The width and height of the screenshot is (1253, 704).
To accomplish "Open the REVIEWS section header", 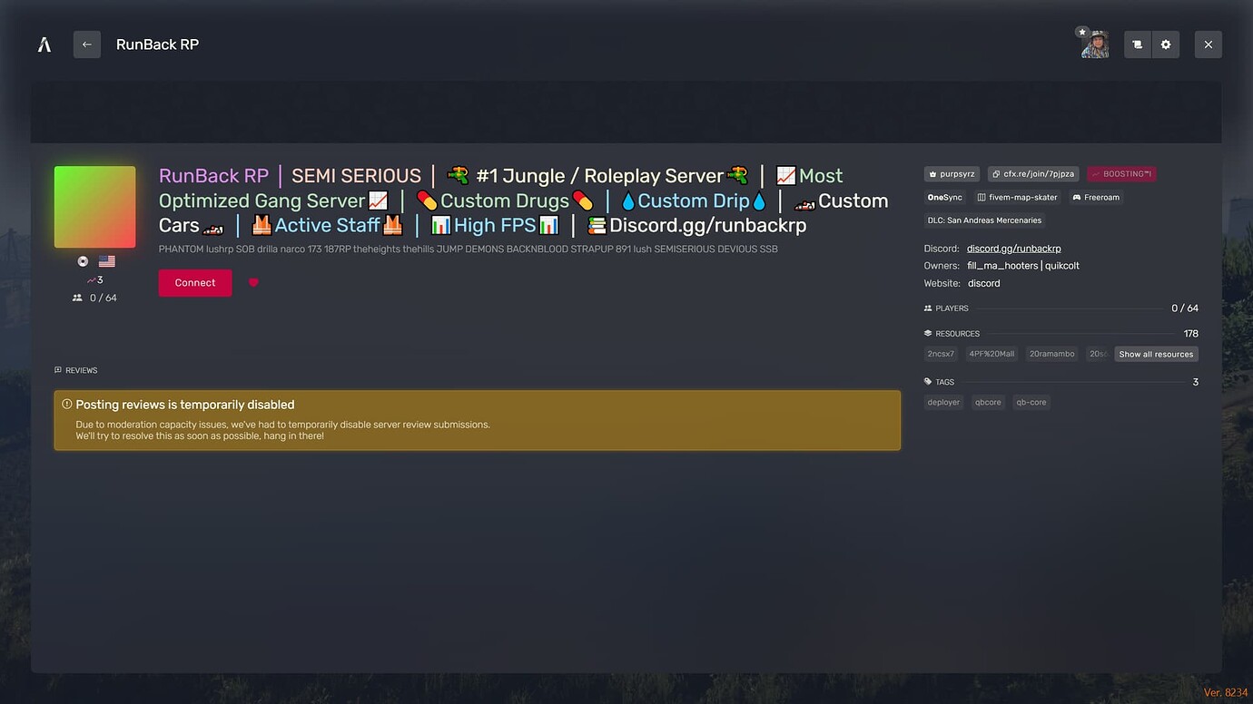I will (x=76, y=370).
